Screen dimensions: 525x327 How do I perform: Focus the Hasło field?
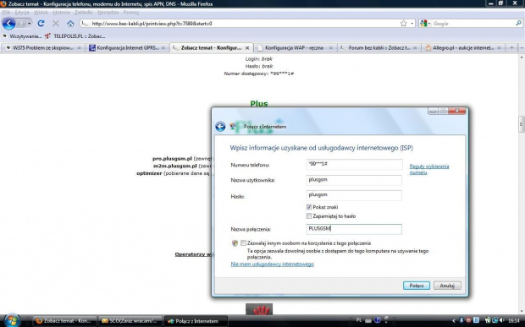(354, 195)
